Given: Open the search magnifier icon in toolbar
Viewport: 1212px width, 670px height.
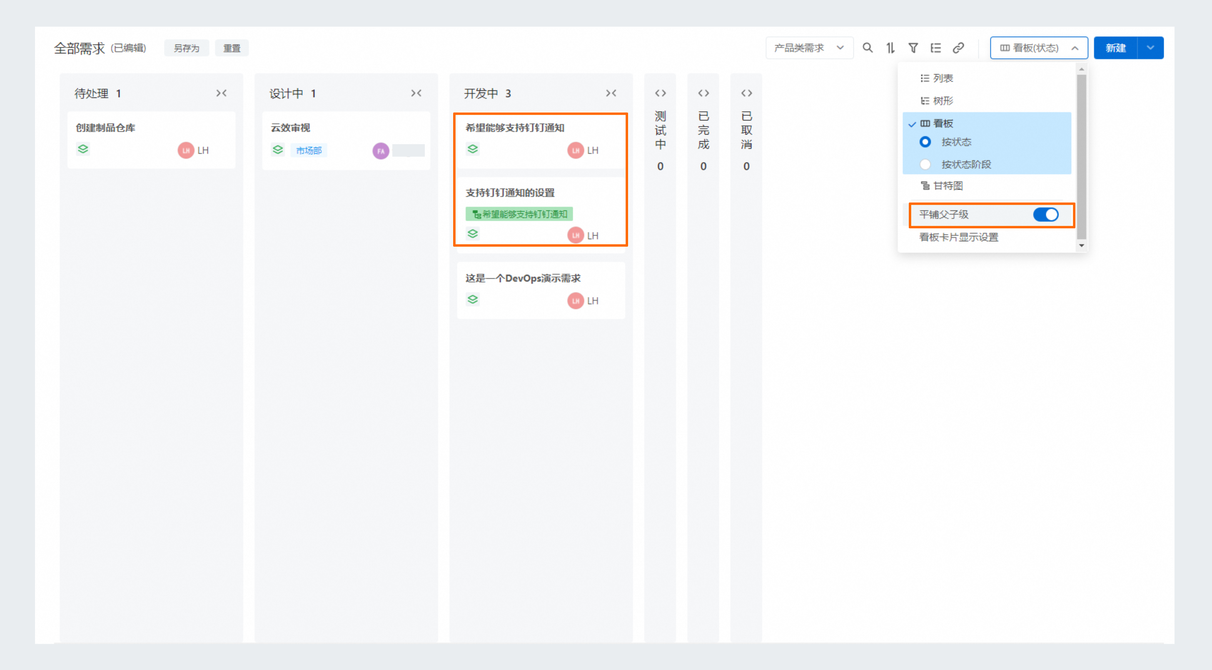Looking at the screenshot, I should pos(868,47).
